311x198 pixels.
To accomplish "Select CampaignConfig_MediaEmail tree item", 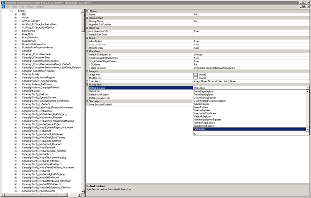I will (36, 131).
